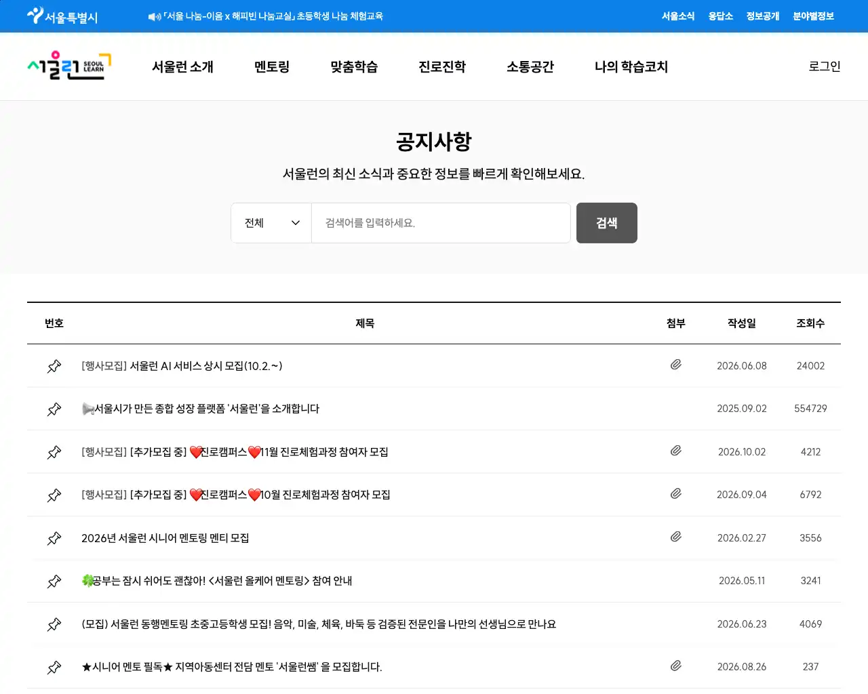This screenshot has height=694, width=868.
Task: Click pin icon on 시니어 멘토링 멘티 모집 row
Action: pyautogui.click(x=54, y=538)
